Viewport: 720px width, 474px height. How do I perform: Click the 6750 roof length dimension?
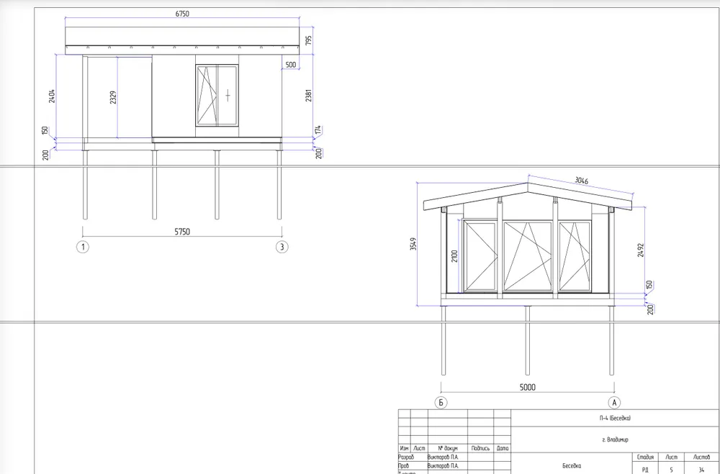[182, 14]
